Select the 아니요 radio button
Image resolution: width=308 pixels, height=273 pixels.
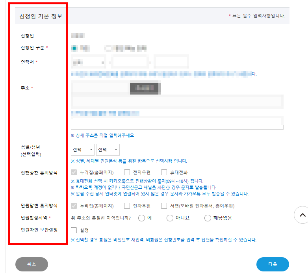[x=170, y=218]
